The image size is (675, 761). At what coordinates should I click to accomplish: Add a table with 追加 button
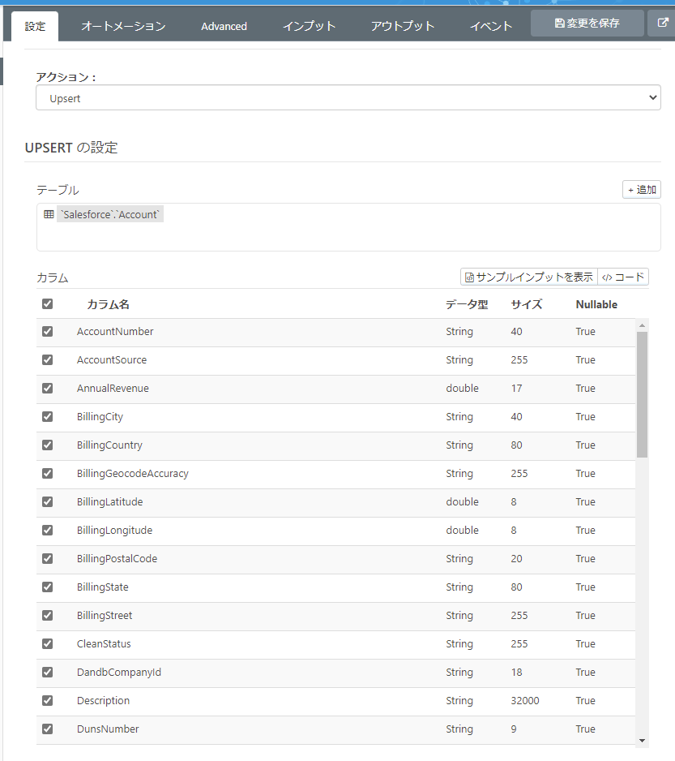point(642,190)
